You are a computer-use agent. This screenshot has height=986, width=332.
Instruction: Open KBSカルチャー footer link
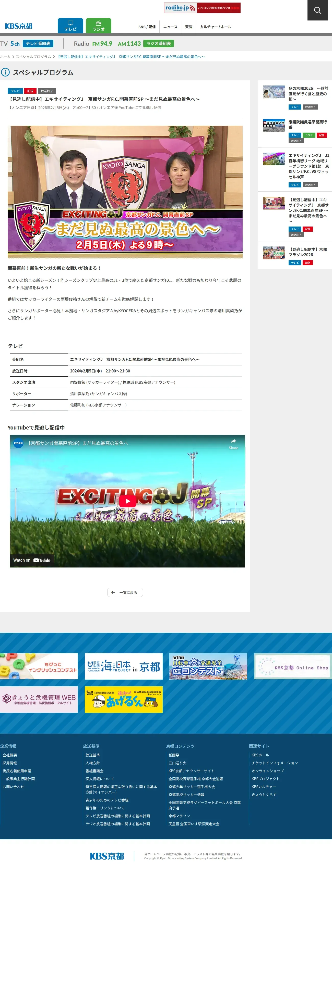[264, 787]
